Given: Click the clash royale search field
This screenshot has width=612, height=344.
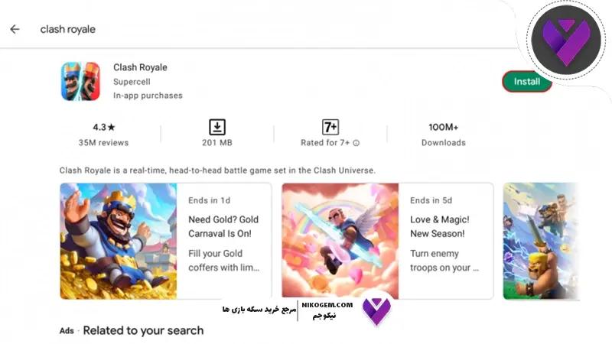Looking at the screenshot, I should tap(68, 29).
